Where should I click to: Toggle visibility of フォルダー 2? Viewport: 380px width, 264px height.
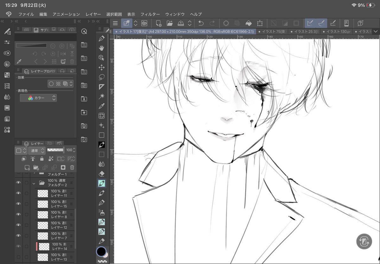point(18,183)
